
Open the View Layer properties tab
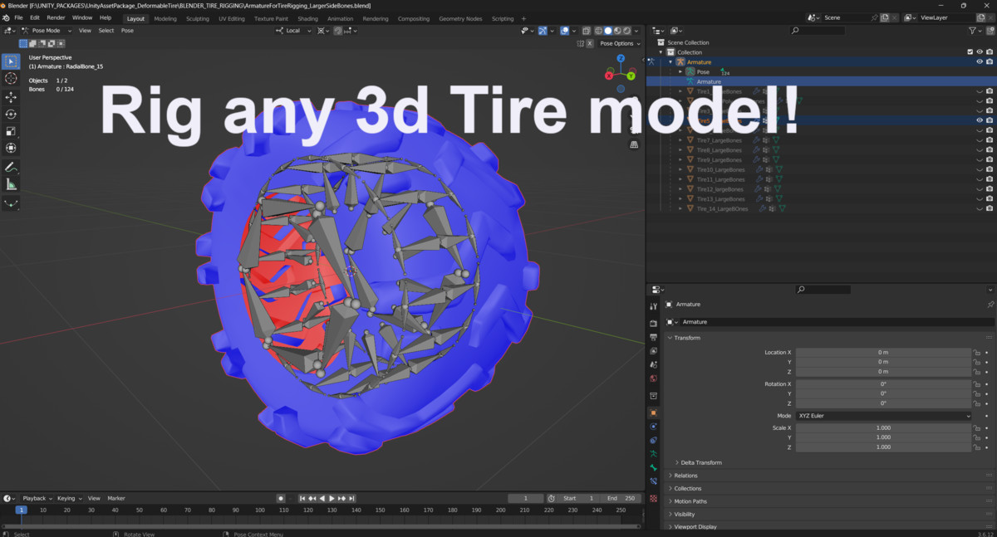654,351
